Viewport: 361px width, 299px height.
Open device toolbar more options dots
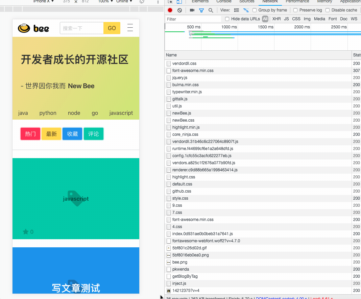158,2
